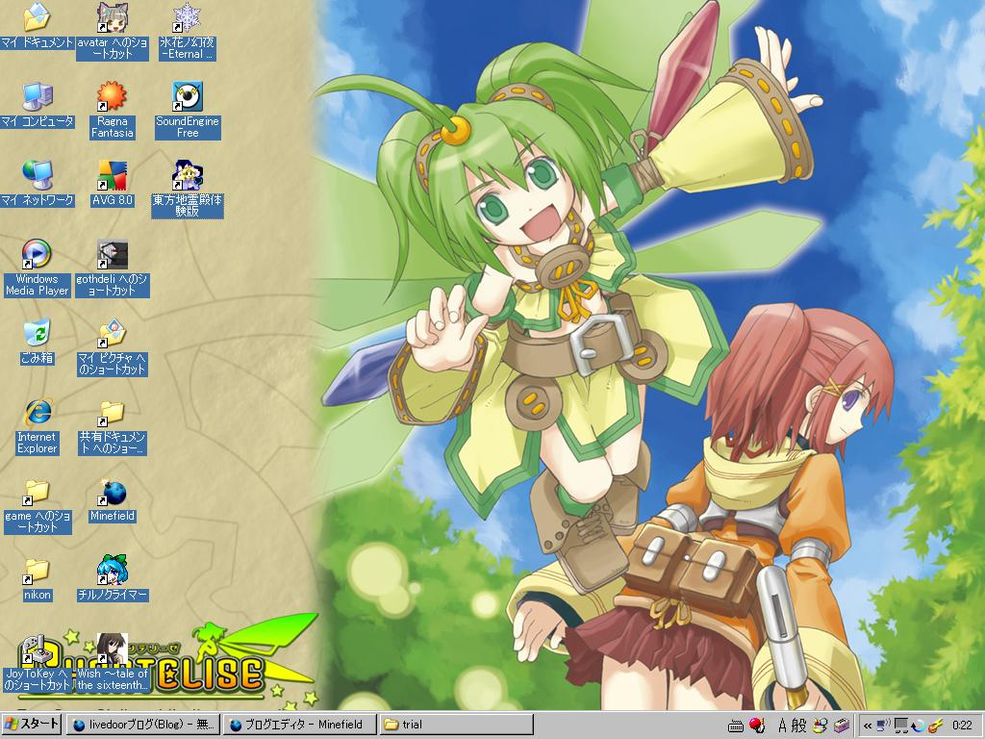This screenshot has width=985, height=739.
Task: Click the wireless network tray icon
Action: point(883,726)
